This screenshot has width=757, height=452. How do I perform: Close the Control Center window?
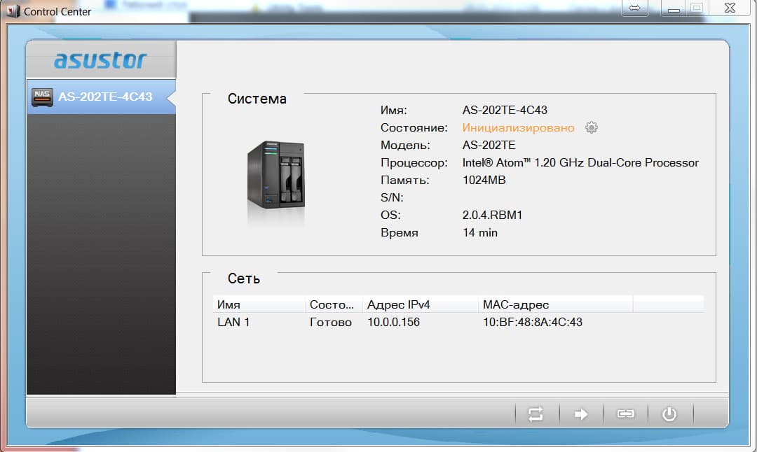(x=730, y=8)
